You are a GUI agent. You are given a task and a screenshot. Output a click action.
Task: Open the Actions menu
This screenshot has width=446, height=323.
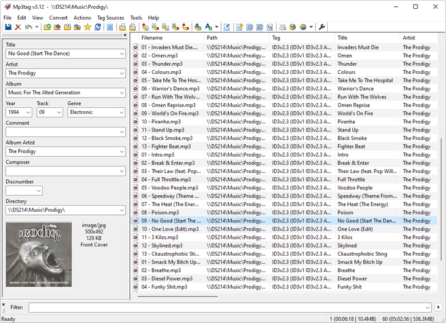click(82, 18)
